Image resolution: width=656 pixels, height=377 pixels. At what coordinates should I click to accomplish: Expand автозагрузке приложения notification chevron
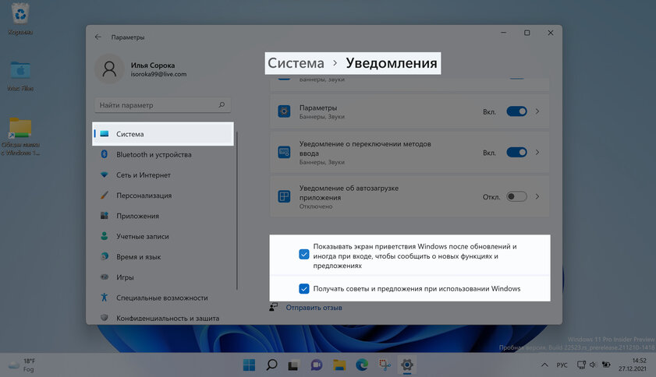[x=537, y=196]
